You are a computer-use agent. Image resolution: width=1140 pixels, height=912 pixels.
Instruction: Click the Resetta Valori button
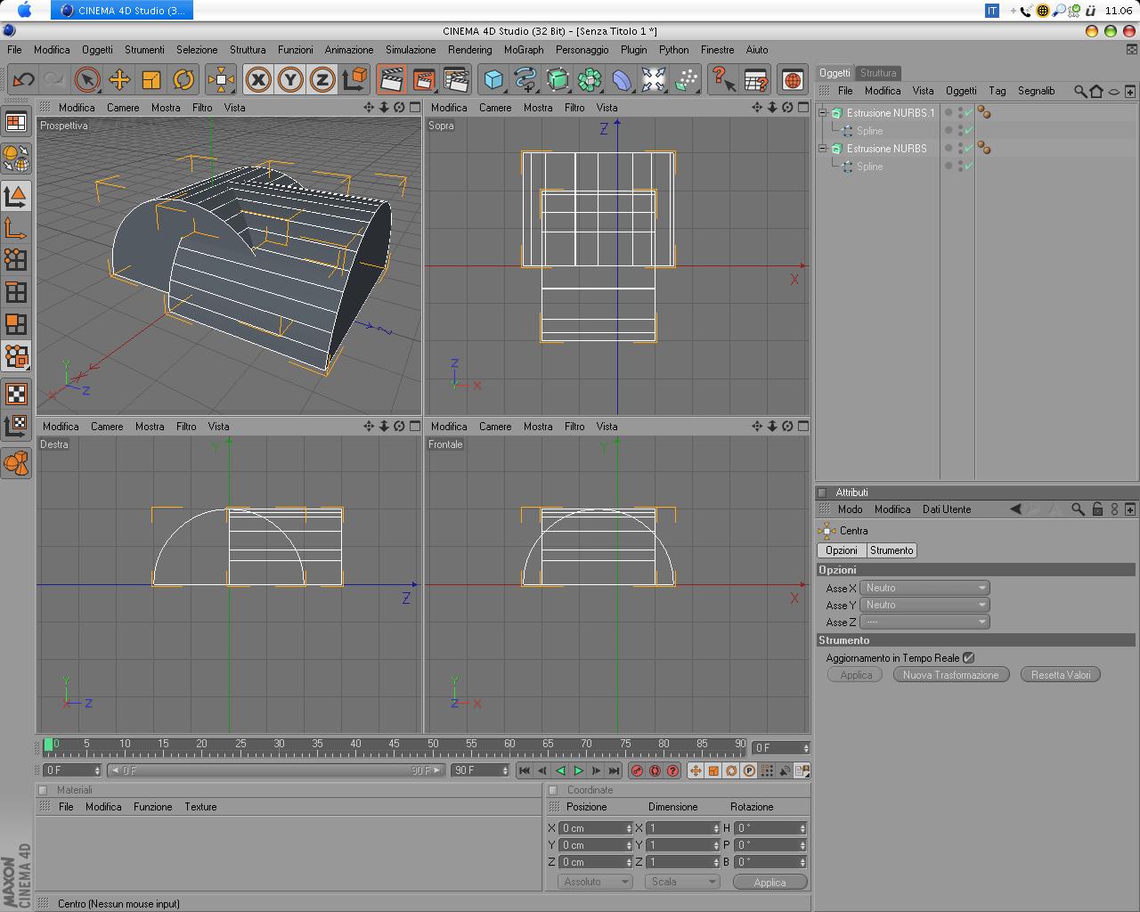[x=1060, y=675]
